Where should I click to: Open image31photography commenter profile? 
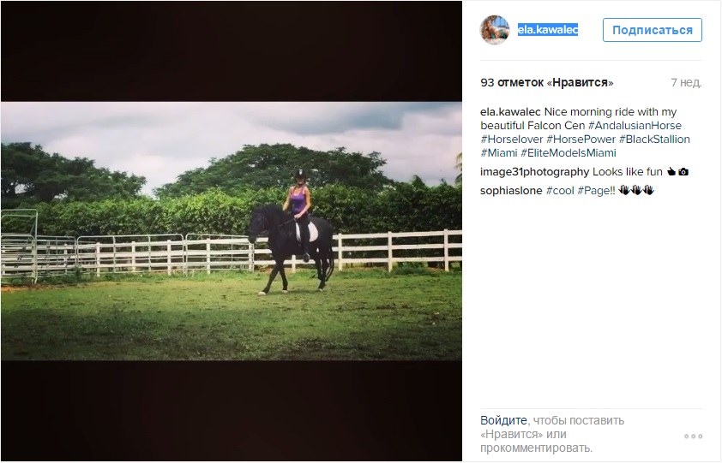[534, 172]
